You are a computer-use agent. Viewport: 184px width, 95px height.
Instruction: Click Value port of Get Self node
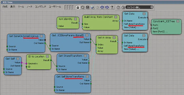[21, 62]
